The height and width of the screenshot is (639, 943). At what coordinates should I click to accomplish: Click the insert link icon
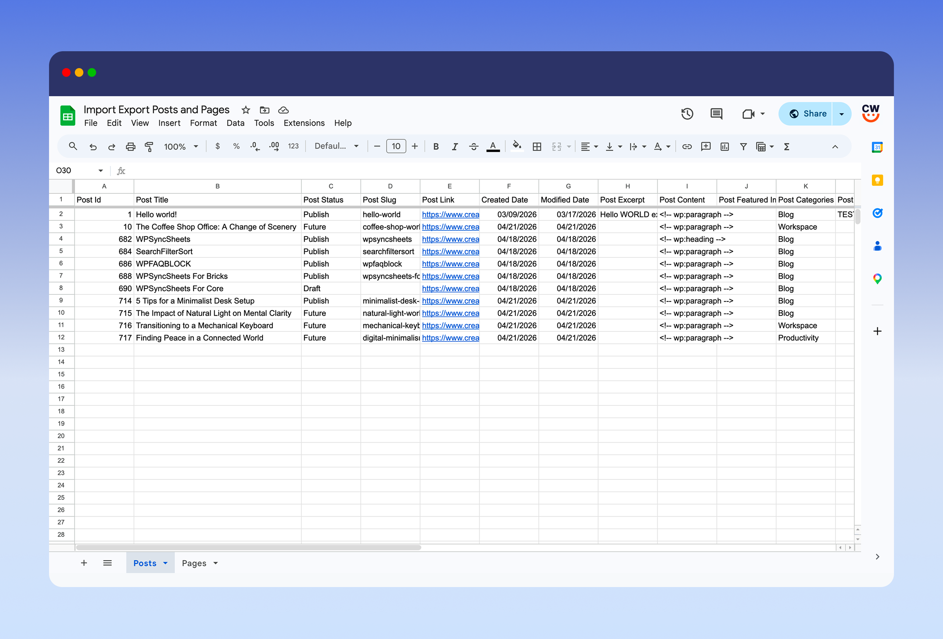coord(686,146)
